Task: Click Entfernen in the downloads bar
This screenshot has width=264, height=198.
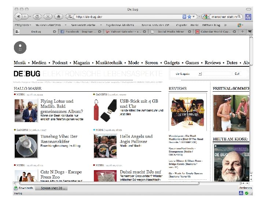Action: [x=245, y=188]
